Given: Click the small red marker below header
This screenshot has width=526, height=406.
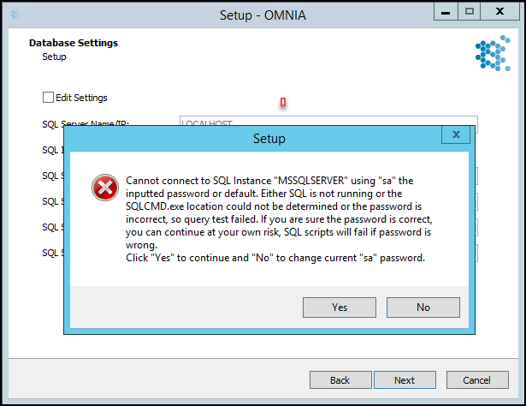Looking at the screenshot, I should coord(283,102).
